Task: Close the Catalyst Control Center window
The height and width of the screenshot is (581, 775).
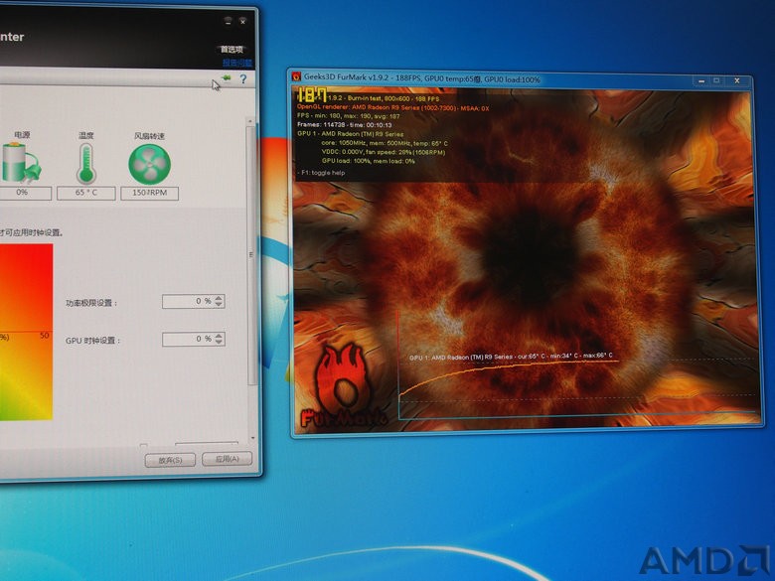Action: pyautogui.click(x=242, y=21)
